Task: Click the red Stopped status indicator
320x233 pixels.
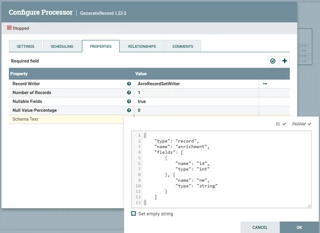Action: pos(9,27)
